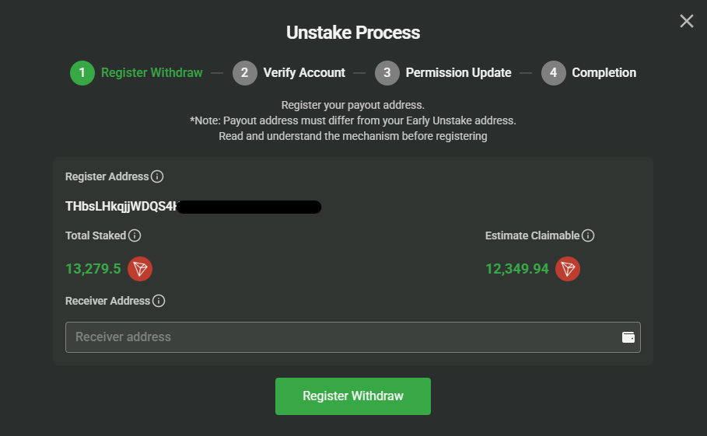The image size is (707, 436).
Task: Focus the Receiver address input field
Action: (x=342, y=337)
